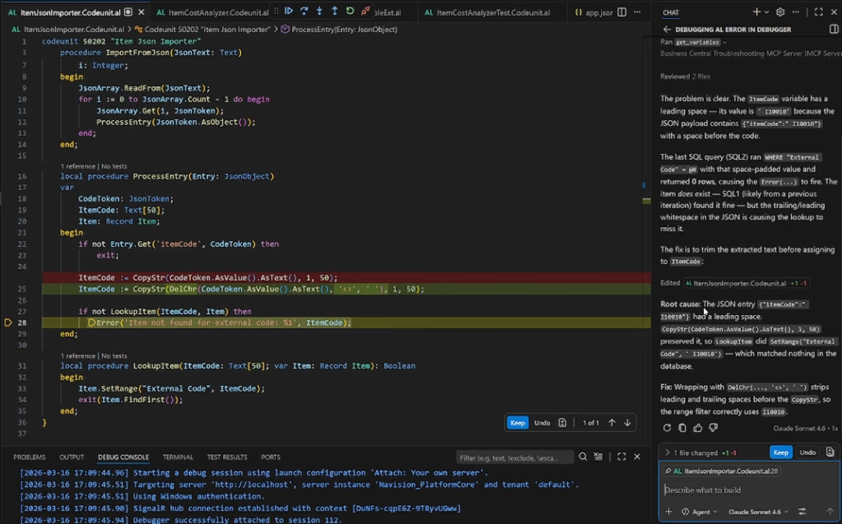Screen dimensions: 842x524
Task: Open the new chat dropdown arrow
Action: (x=766, y=12)
